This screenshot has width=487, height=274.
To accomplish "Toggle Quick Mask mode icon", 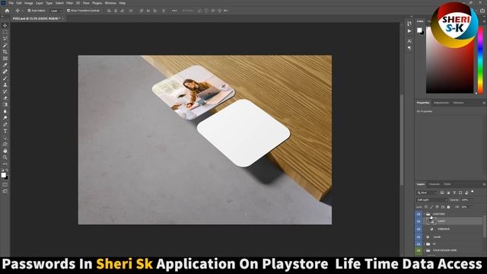I will (x=5, y=184).
